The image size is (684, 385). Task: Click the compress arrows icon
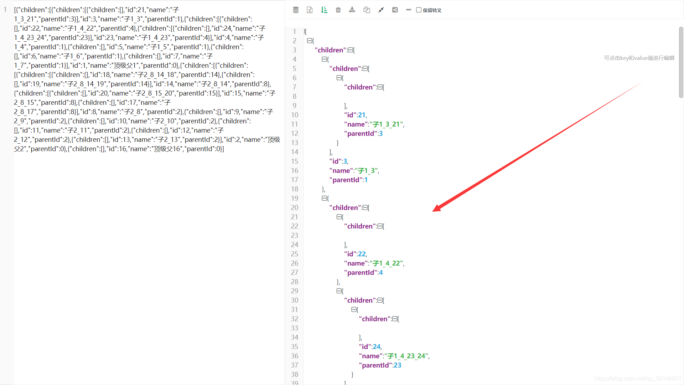[381, 10]
